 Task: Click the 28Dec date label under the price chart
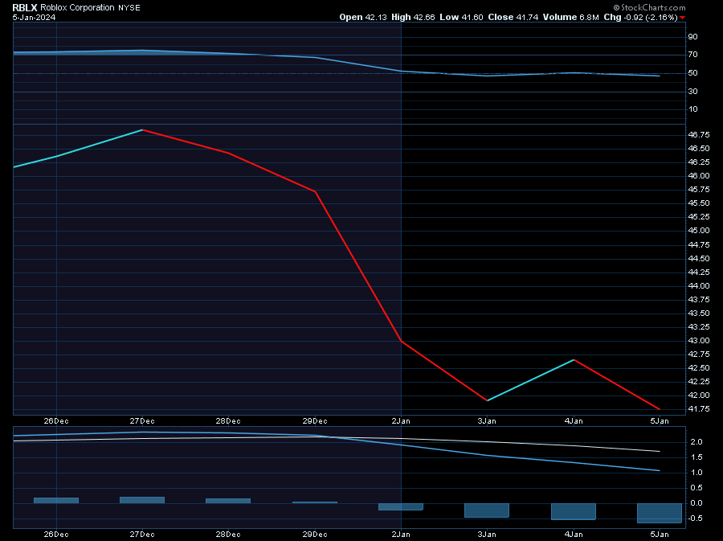coord(228,421)
